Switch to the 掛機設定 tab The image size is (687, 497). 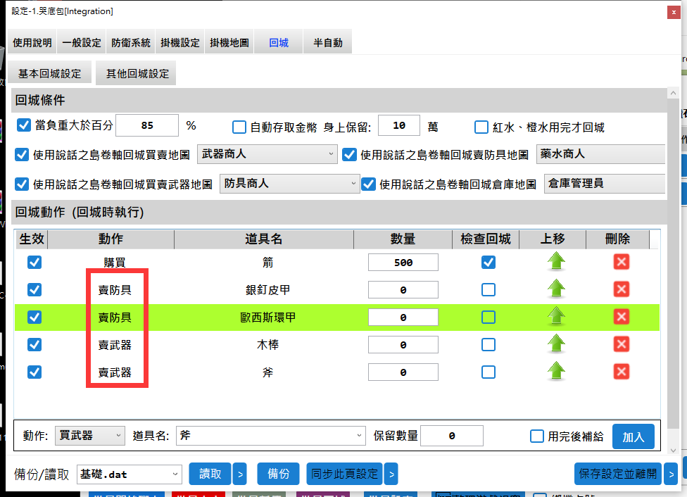[180, 43]
